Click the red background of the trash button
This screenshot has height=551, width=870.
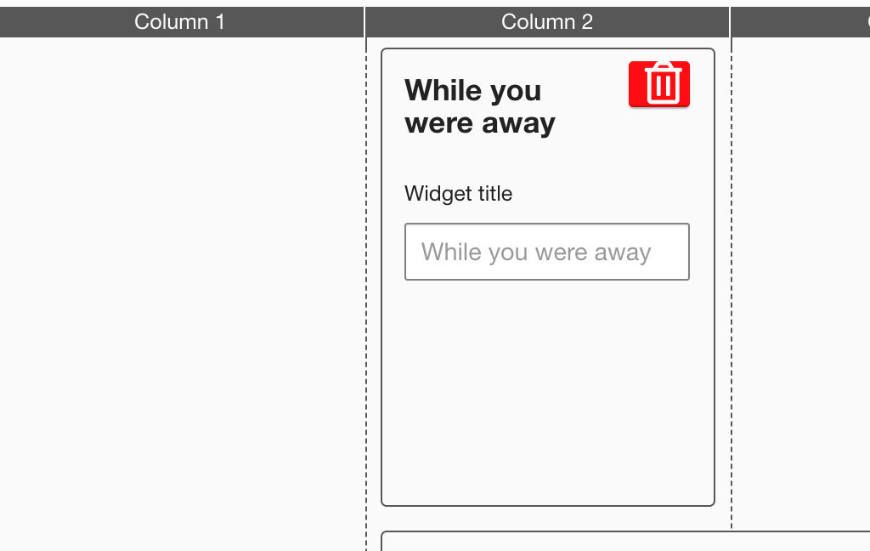click(637, 96)
